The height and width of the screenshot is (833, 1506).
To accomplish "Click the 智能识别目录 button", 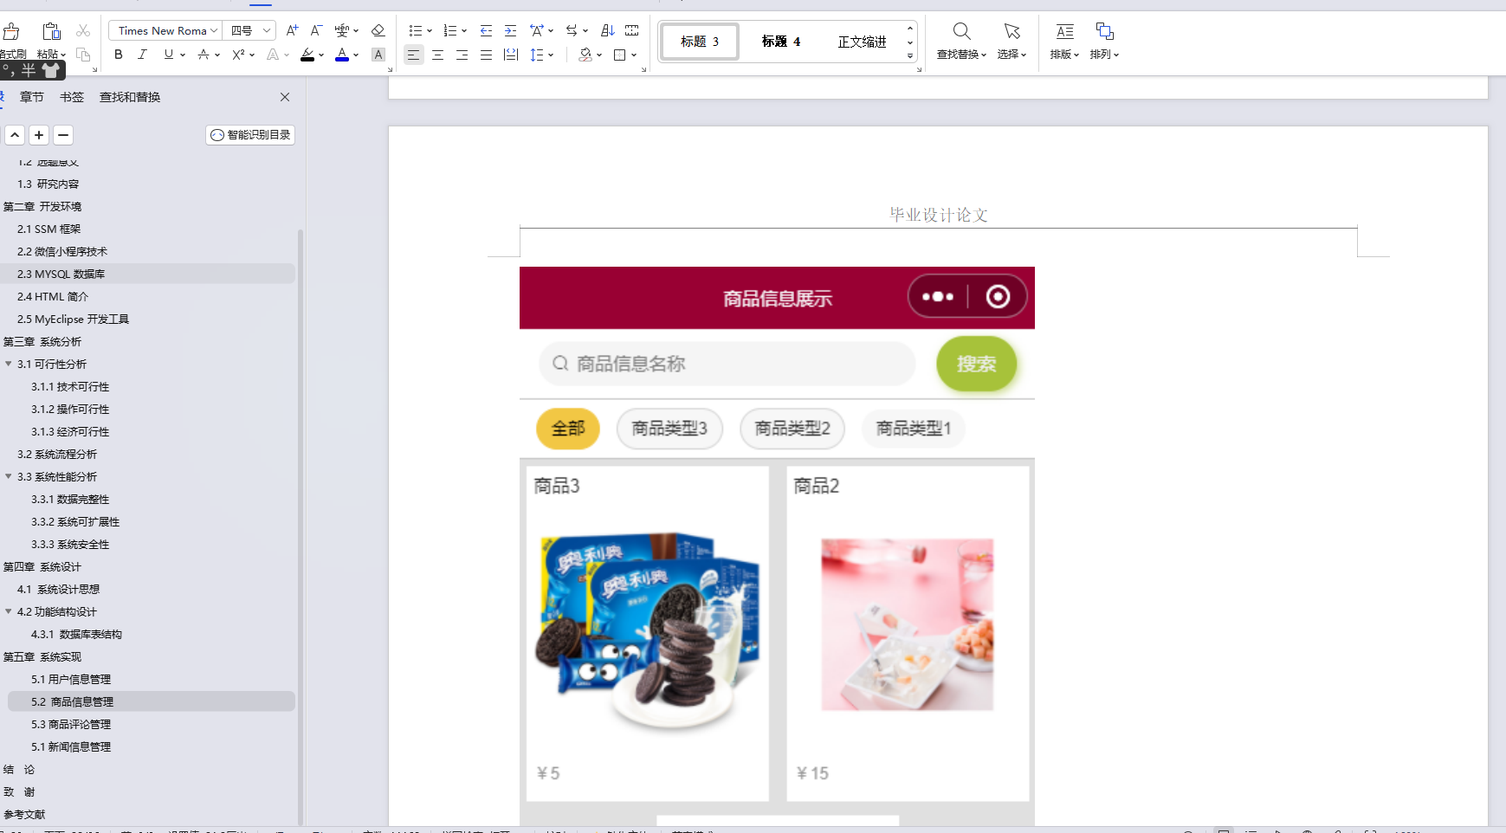I will (250, 135).
